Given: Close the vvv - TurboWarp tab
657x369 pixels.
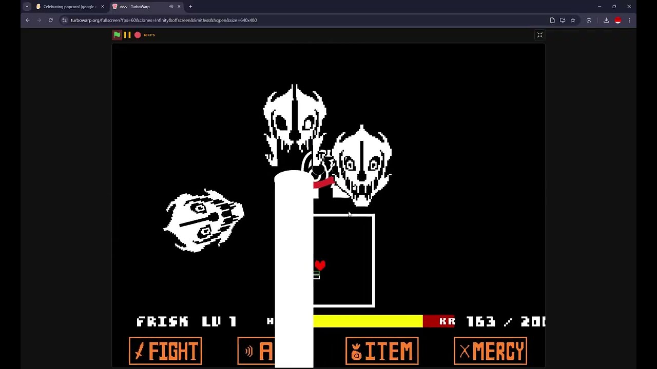Looking at the screenshot, I should pyautogui.click(x=179, y=7).
